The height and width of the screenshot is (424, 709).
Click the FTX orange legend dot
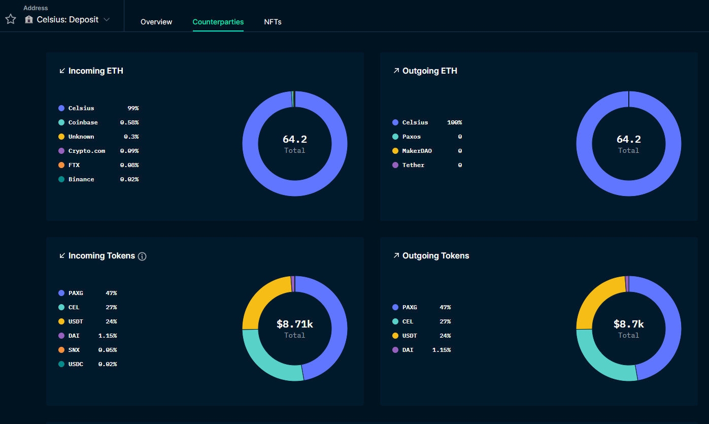pos(61,165)
